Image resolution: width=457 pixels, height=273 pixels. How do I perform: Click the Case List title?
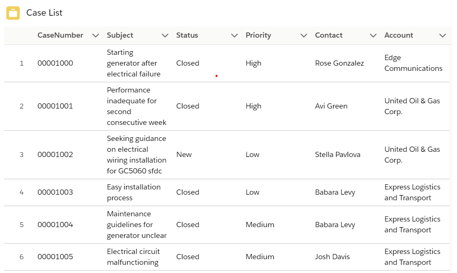[44, 13]
